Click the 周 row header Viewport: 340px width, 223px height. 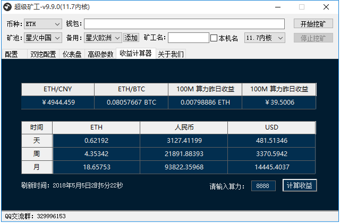point(37,154)
